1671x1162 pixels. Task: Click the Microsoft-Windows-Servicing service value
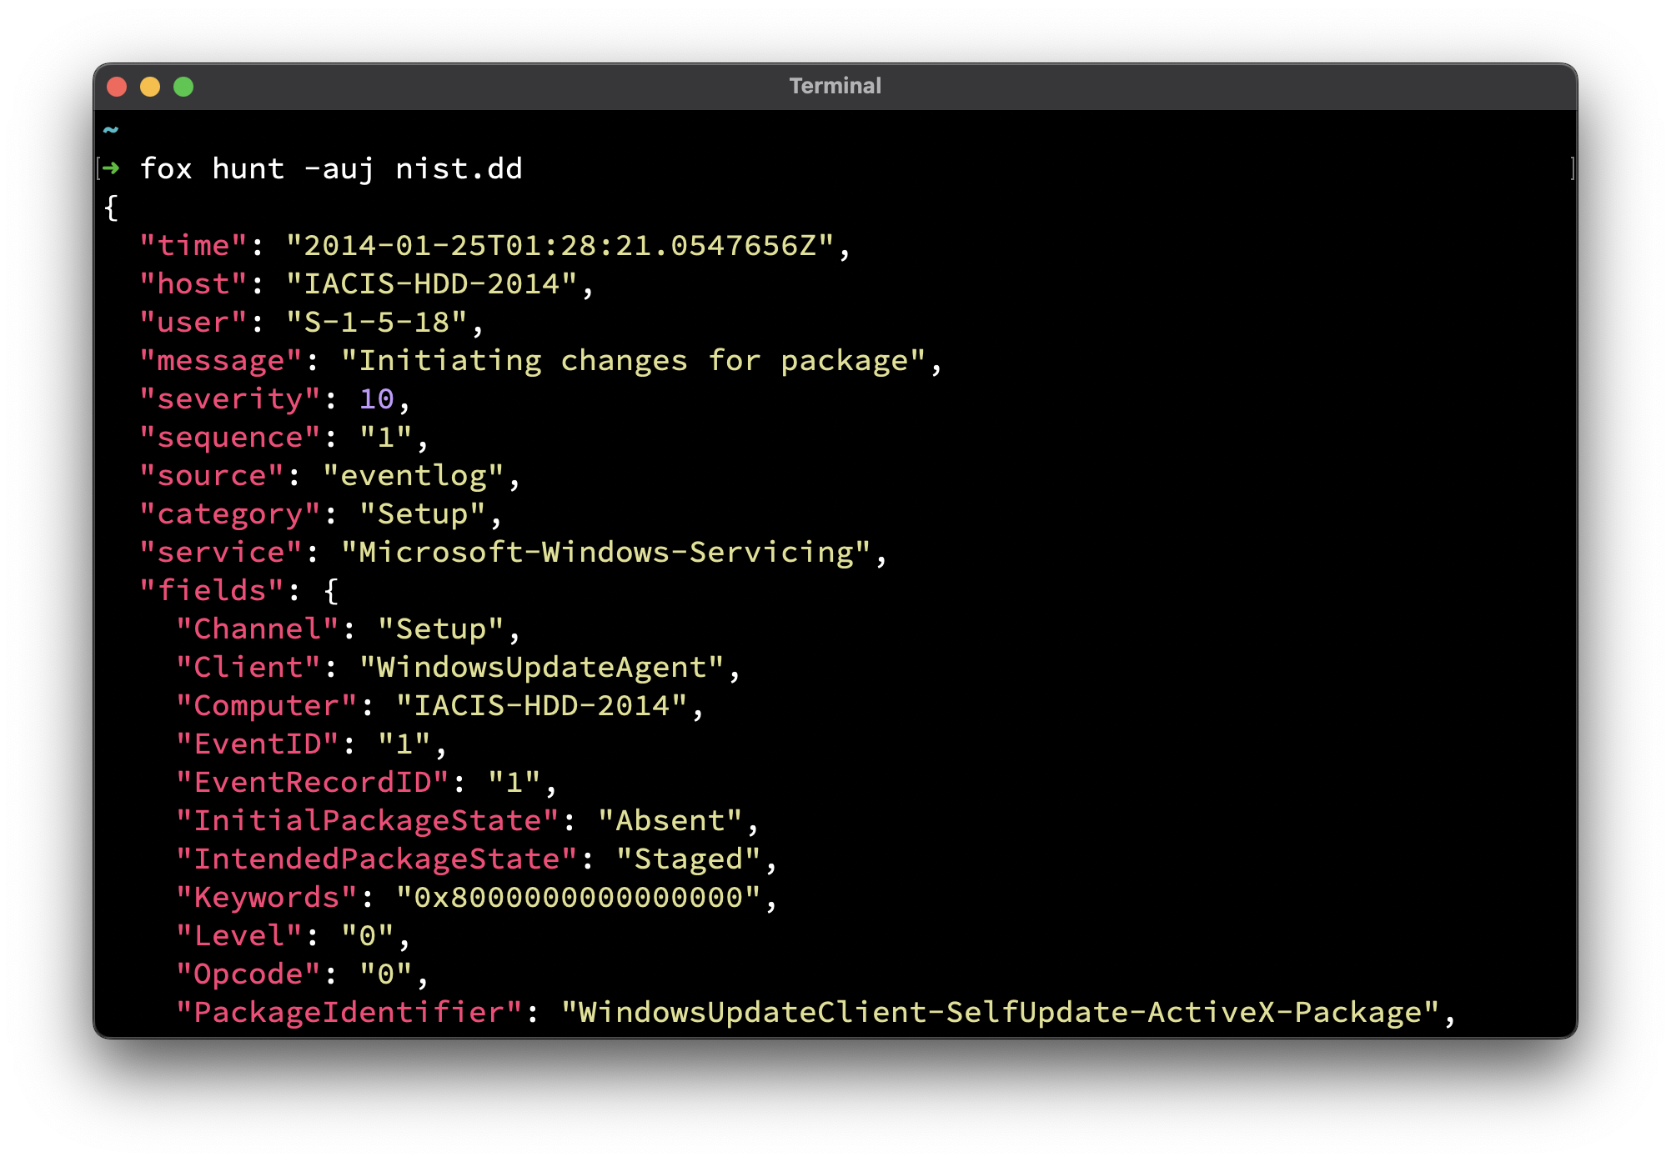click(606, 553)
